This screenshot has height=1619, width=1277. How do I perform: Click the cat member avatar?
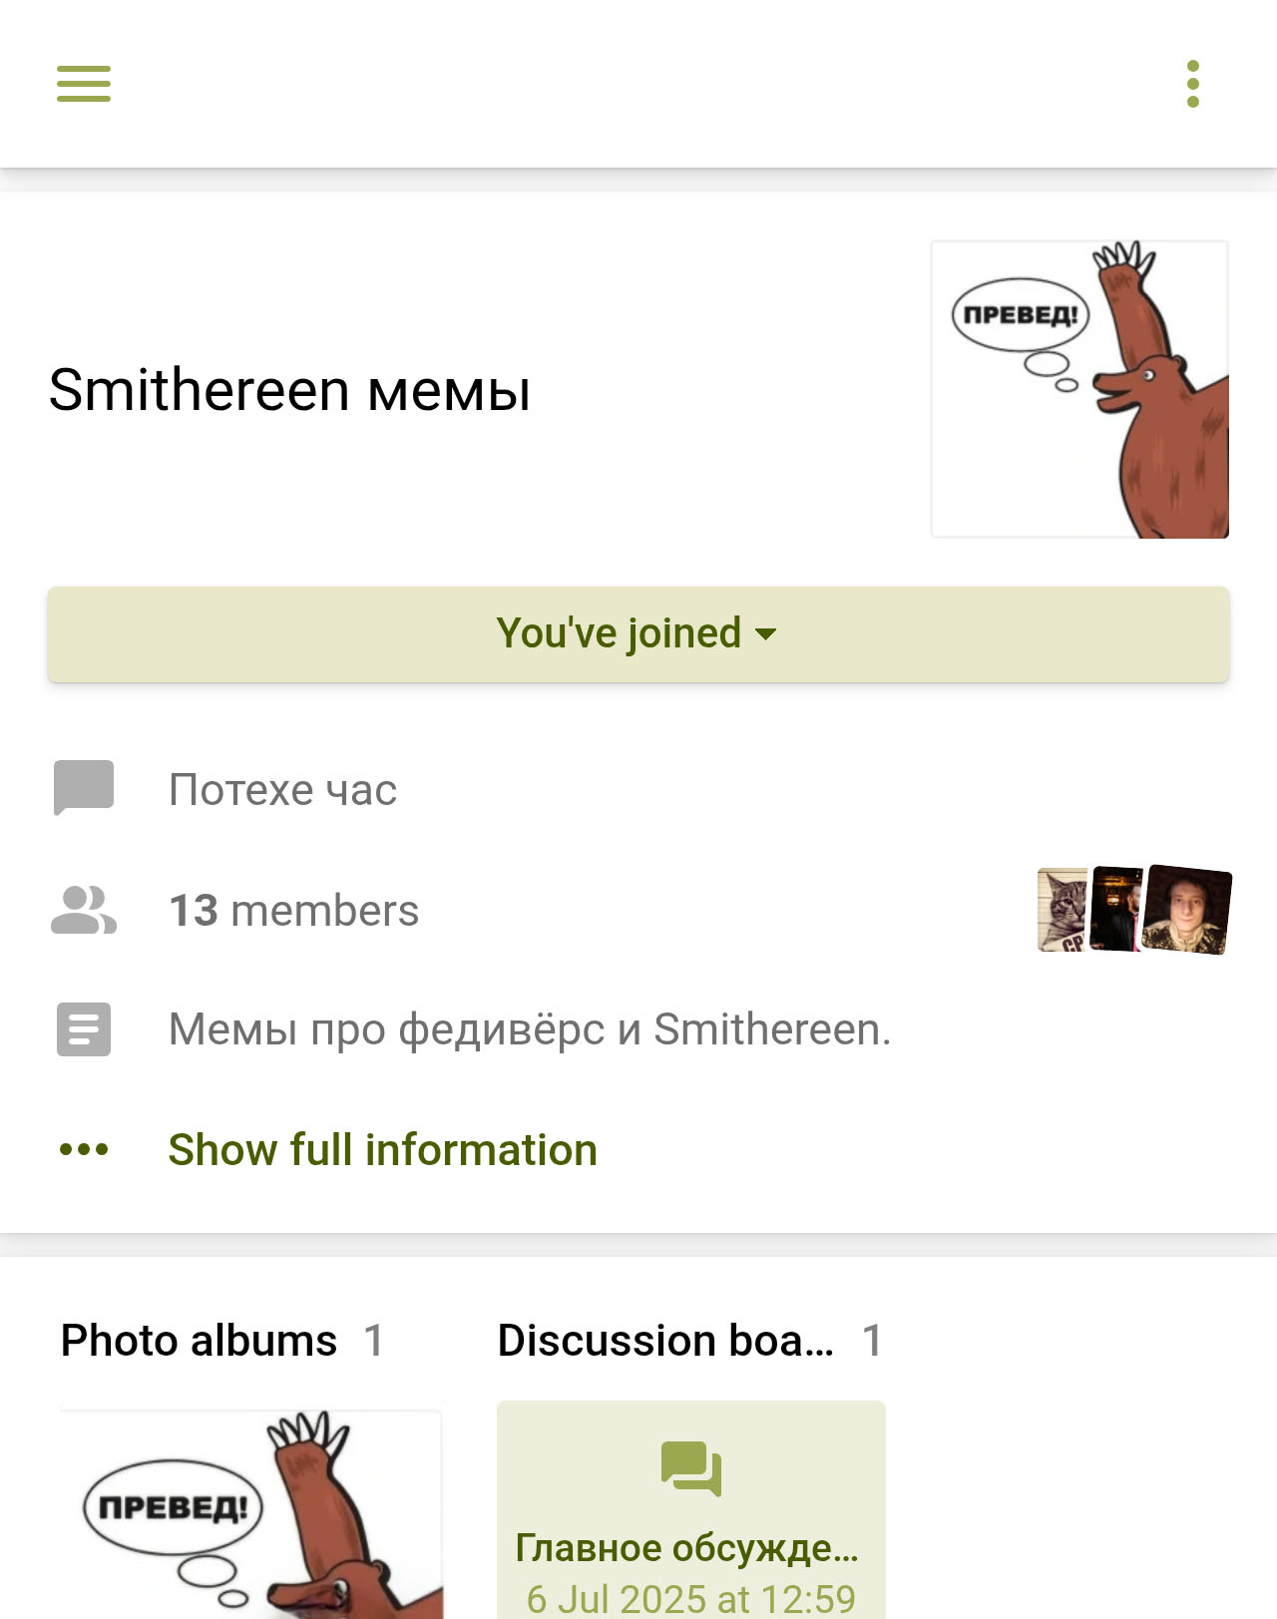1062,910
